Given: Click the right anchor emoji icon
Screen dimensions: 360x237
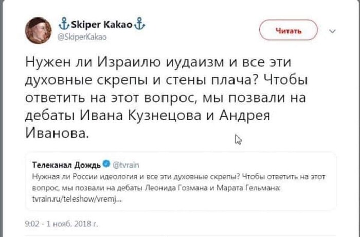Looking at the screenshot, I should pos(139,24).
